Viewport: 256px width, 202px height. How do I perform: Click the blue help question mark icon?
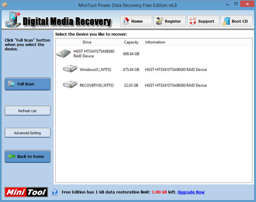tap(55, 192)
